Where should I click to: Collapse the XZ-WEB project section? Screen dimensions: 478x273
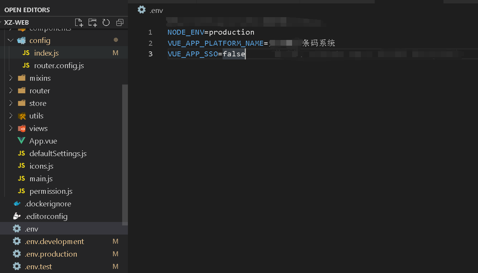tap(16, 22)
